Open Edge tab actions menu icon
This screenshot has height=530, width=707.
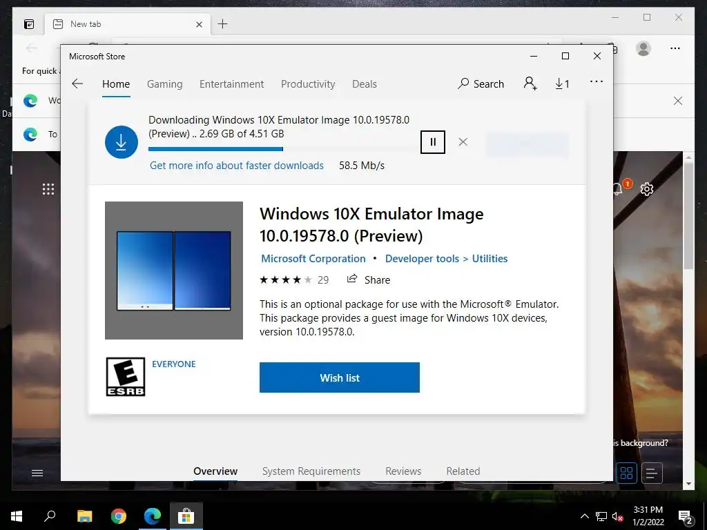(29, 24)
